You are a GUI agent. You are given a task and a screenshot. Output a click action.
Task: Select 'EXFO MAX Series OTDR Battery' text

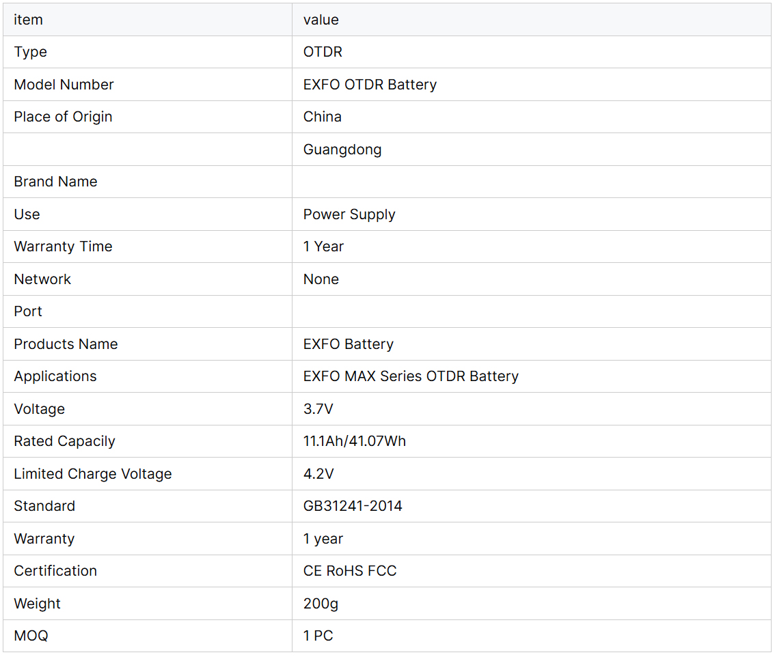tap(411, 376)
